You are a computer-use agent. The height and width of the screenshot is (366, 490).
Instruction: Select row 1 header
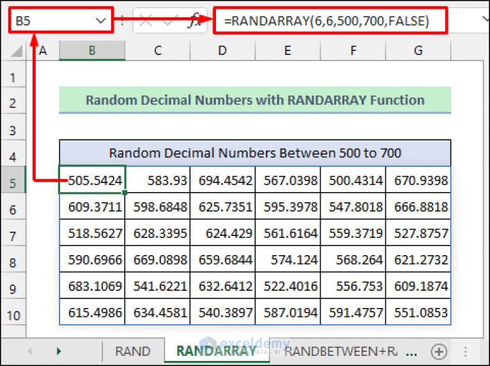tap(13, 74)
